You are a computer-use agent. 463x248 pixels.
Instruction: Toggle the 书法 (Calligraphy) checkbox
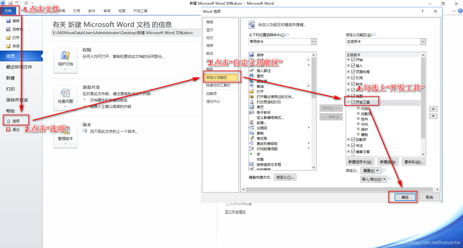(353, 145)
